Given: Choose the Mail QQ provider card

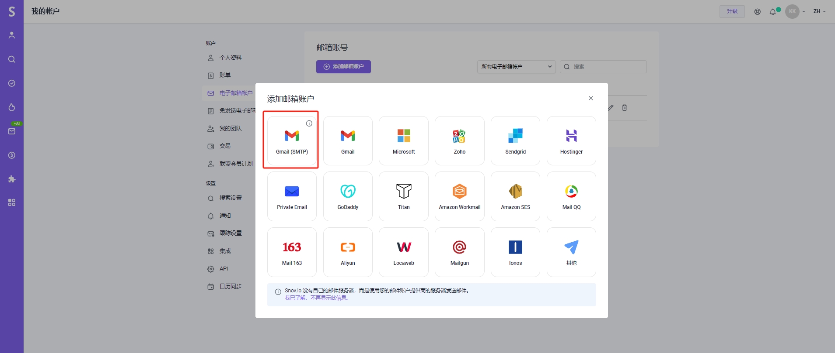Looking at the screenshot, I should [571, 196].
